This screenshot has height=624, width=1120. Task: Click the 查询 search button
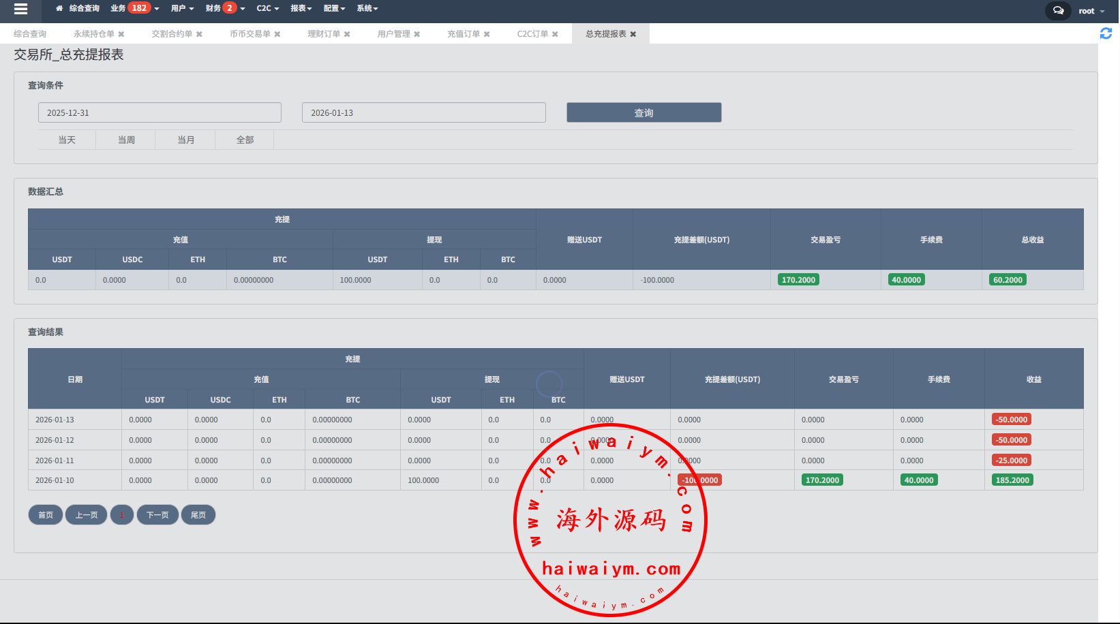(x=644, y=113)
